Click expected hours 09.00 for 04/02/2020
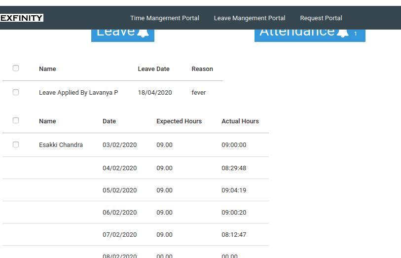 click(x=164, y=168)
